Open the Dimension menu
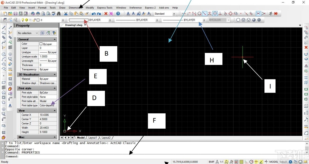Screen dimensions: 309x164 click(x=74, y=8)
